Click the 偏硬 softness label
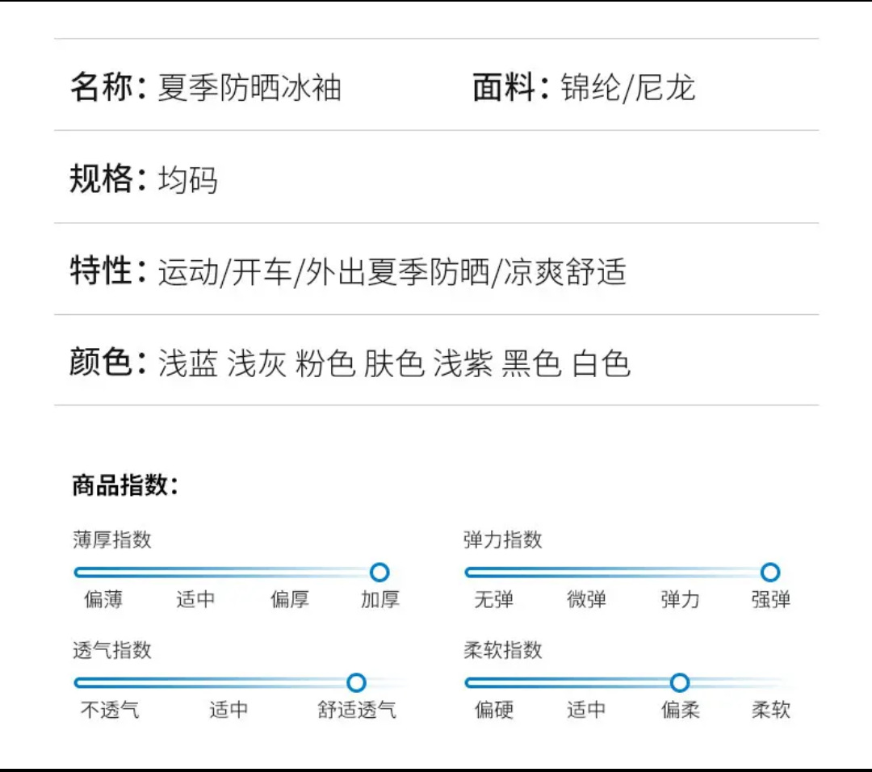The height and width of the screenshot is (772, 872). pos(493,711)
